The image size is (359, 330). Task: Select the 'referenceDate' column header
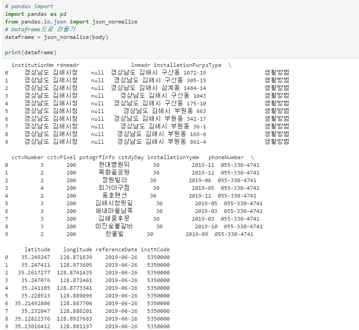click(116, 250)
